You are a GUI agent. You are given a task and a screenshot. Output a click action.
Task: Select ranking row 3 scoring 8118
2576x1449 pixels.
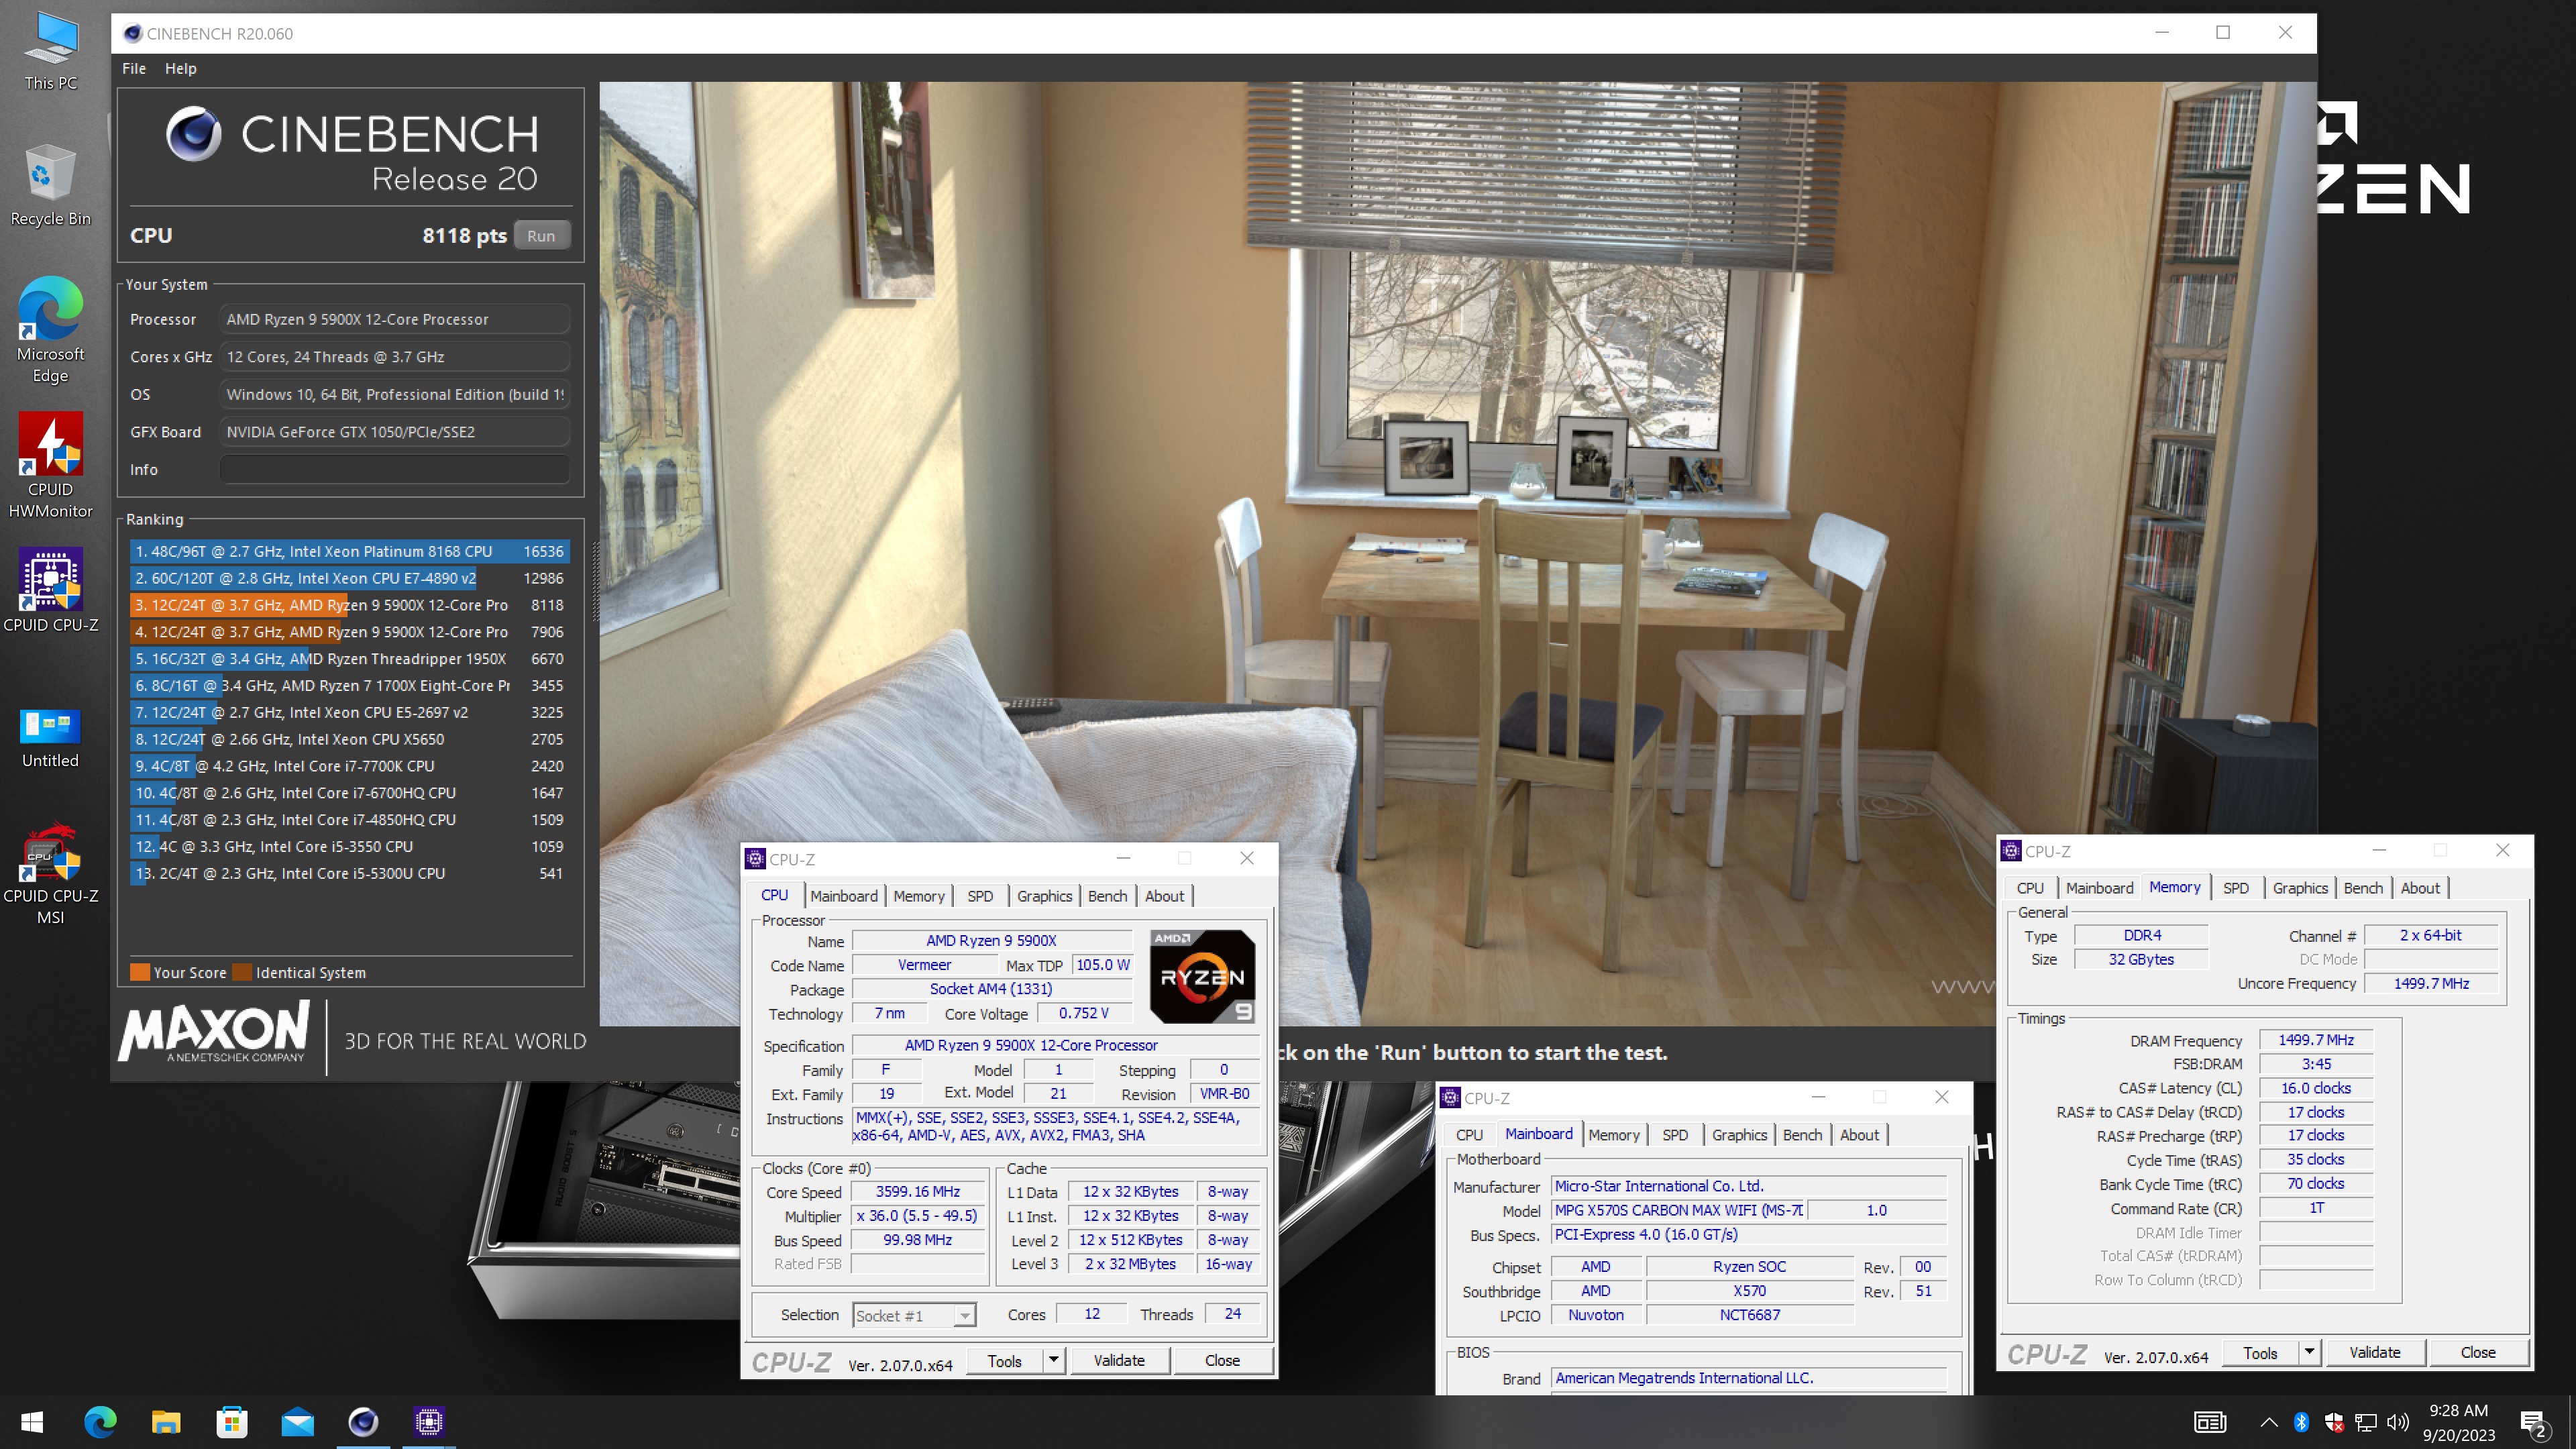(x=350, y=605)
